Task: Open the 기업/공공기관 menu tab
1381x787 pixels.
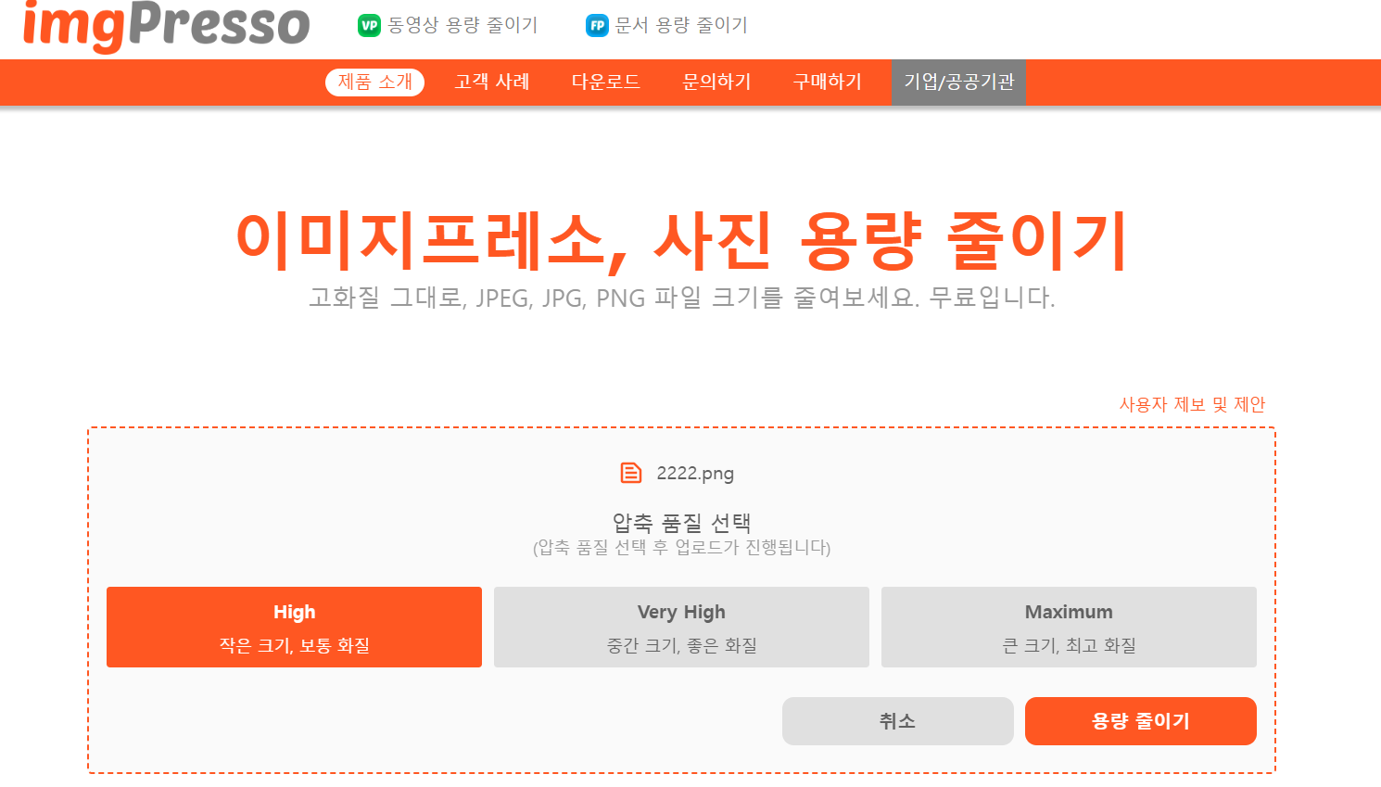Action: point(959,82)
